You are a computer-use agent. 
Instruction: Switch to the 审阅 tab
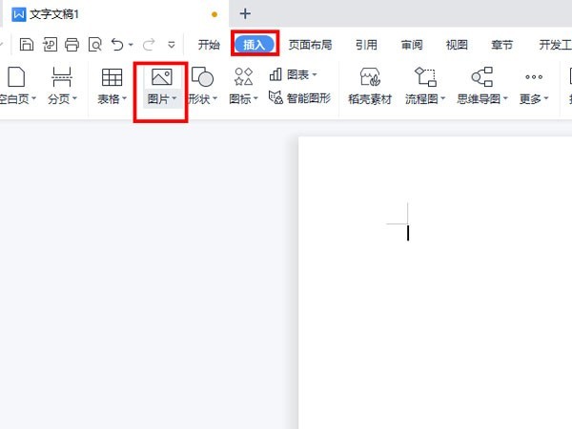click(412, 45)
